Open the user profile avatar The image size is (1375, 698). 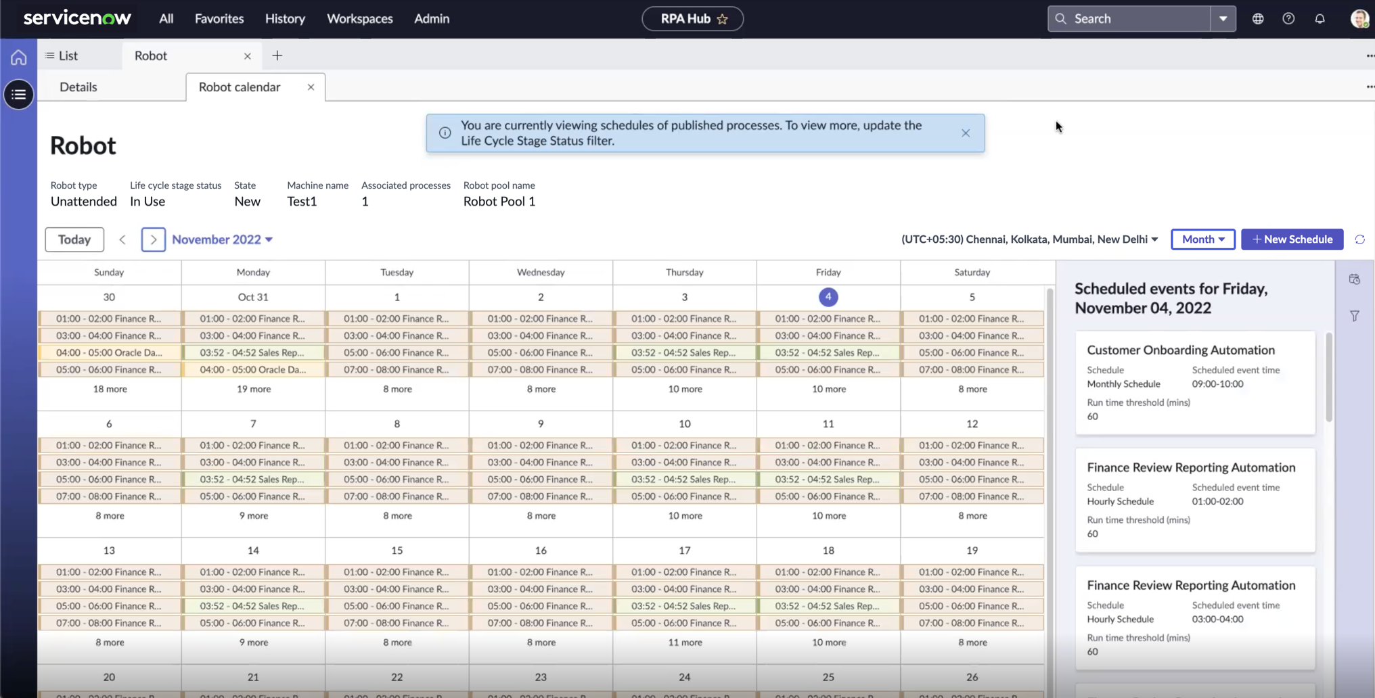pos(1359,19)
